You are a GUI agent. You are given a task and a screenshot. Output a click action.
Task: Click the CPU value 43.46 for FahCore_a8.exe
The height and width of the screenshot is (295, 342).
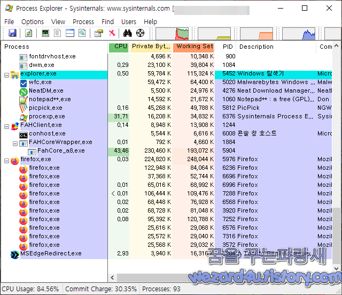click(121, 151)
